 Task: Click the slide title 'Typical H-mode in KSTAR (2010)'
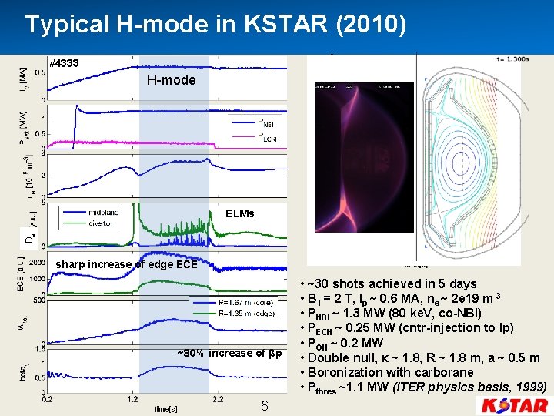click(x=216, y=25)
